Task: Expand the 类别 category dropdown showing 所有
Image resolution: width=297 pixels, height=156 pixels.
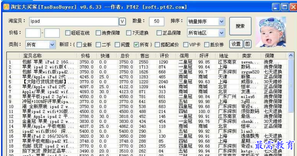Action: point(40,45)
